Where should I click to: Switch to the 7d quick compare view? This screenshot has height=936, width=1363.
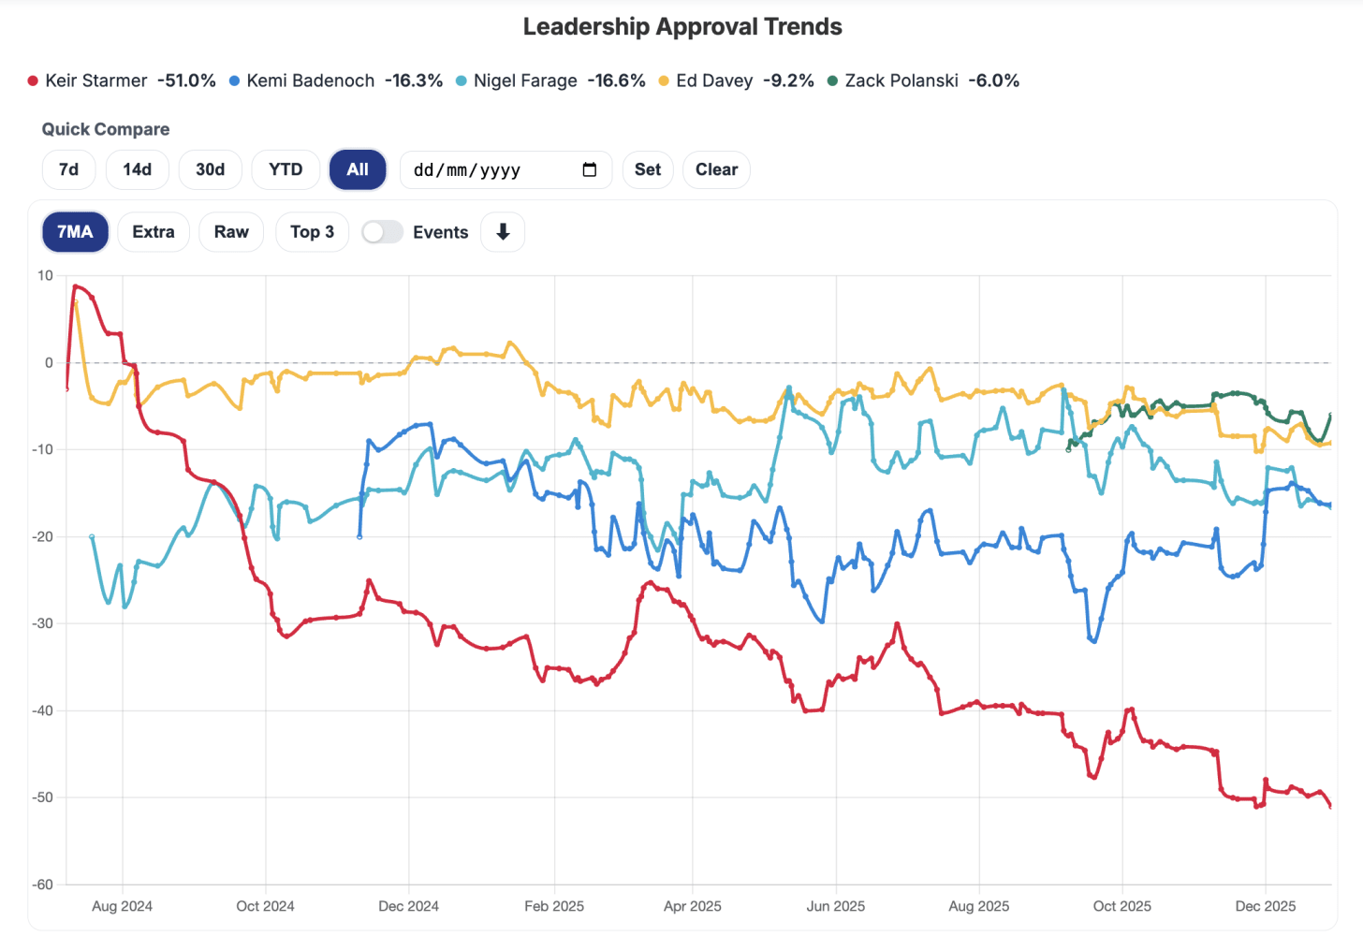[68, 169]
